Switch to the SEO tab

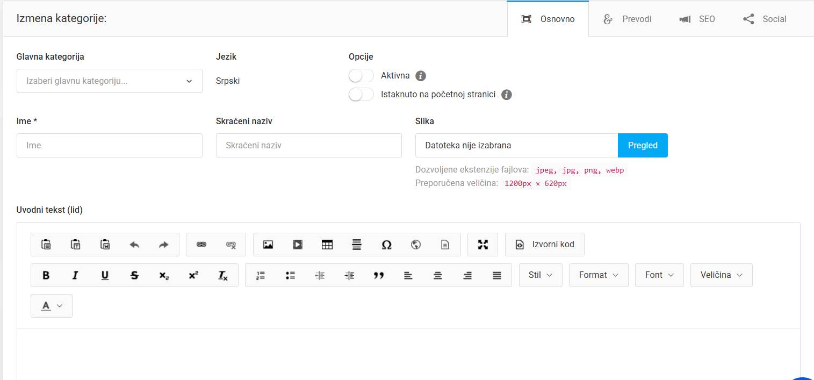697,19
